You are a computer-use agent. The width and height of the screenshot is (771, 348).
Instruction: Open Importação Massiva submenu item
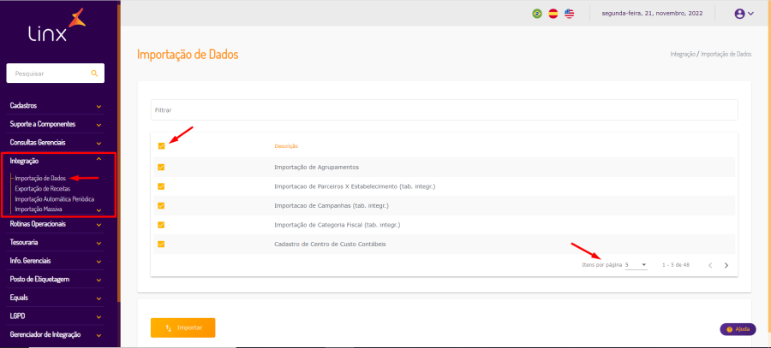[x=39, y=209]
